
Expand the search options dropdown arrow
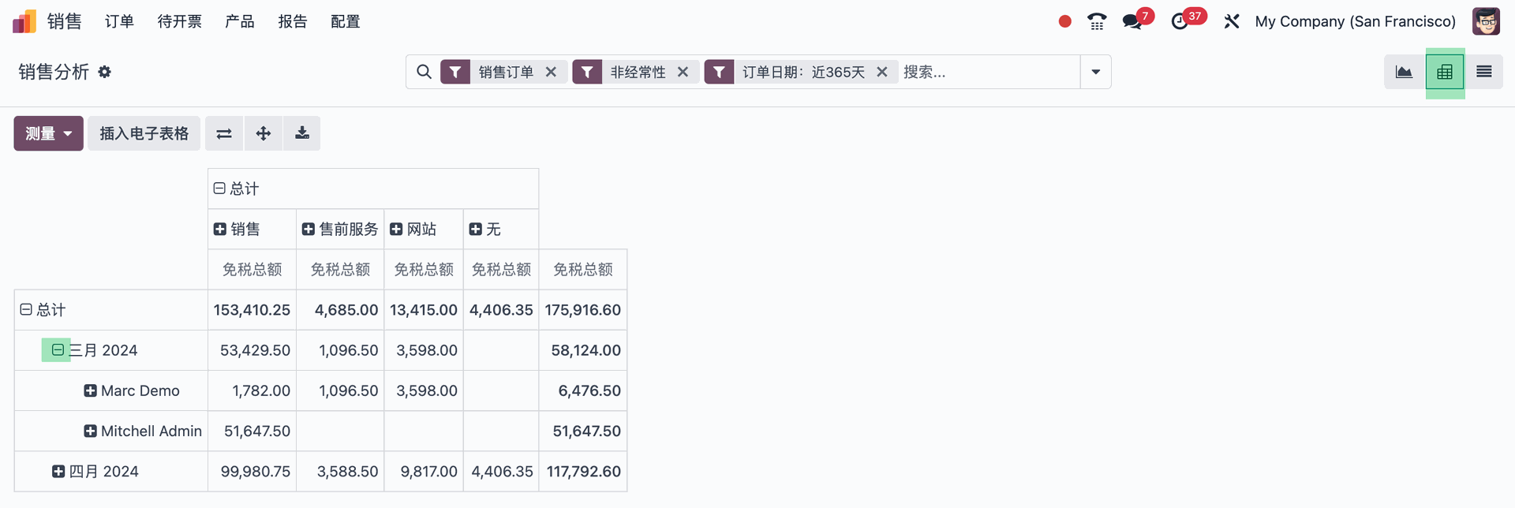click(x=1095, y=72)
